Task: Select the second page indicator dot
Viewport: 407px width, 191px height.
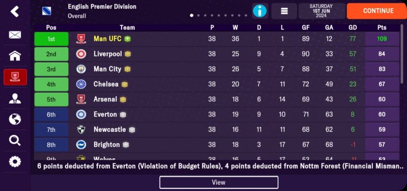Action: click(x=198, y=16)
